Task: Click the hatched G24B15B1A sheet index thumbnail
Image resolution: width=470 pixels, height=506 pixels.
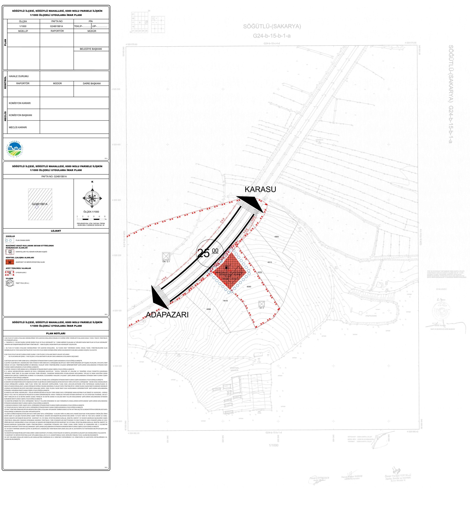Action: (40, 204)
